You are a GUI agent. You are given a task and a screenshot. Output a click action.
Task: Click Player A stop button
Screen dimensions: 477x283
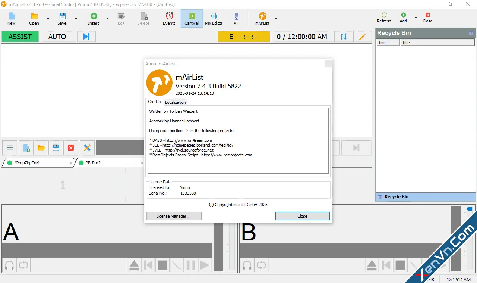(x=162, y=265)
